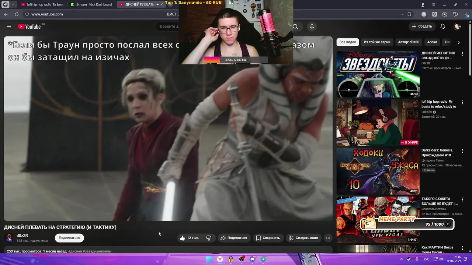
Task: Like the video with 12 тыс. button
Action: coord(190,238)
